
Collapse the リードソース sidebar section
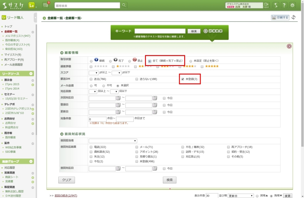pyautogui.click(x=31, y=74)
